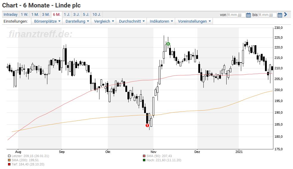This screenshot has width=293, height=169.
Task: Focus the 'von' start date input field
Action: (236, 15)
